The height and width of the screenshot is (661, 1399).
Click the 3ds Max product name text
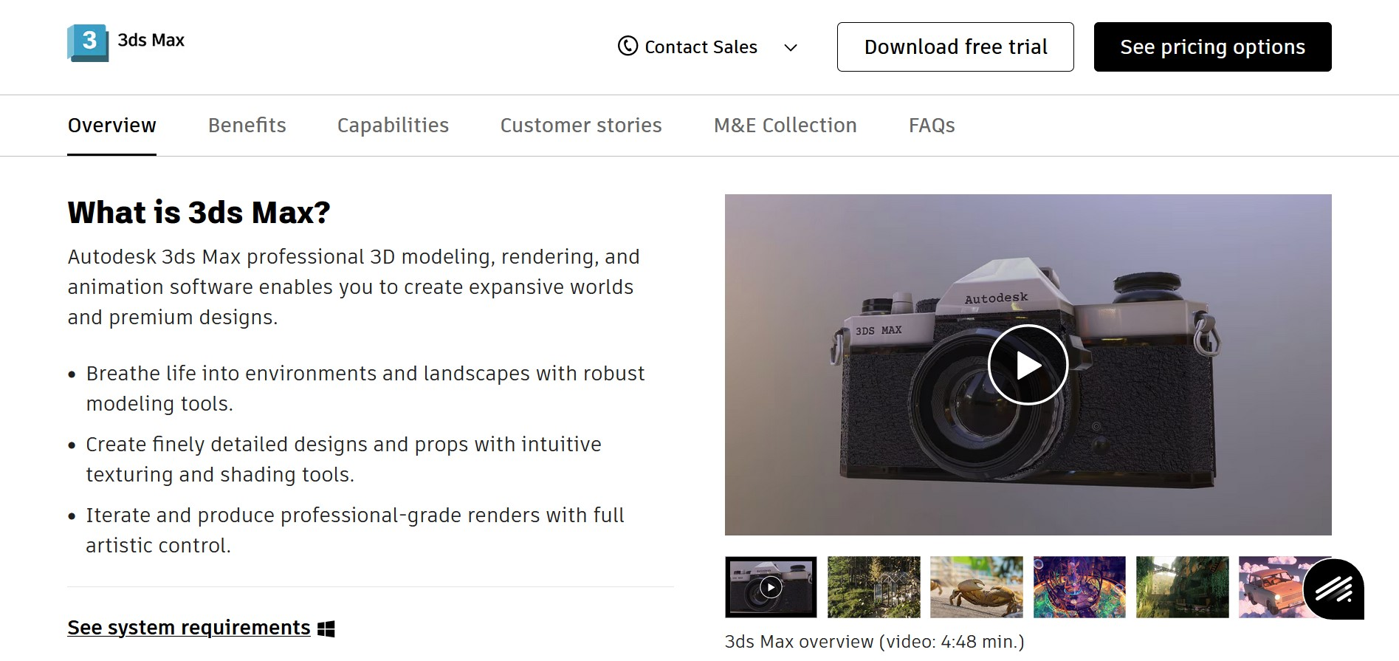[x=151, y=40]
